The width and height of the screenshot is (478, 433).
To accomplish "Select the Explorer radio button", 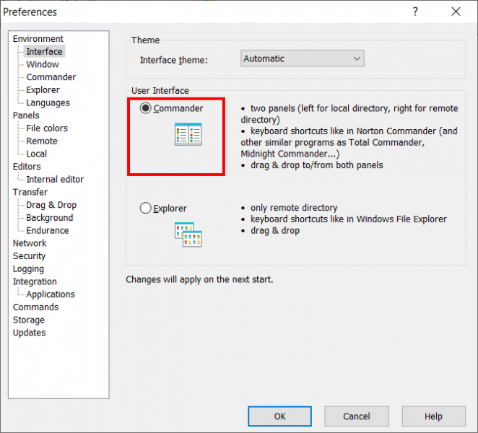I will (x=146, y=209).
